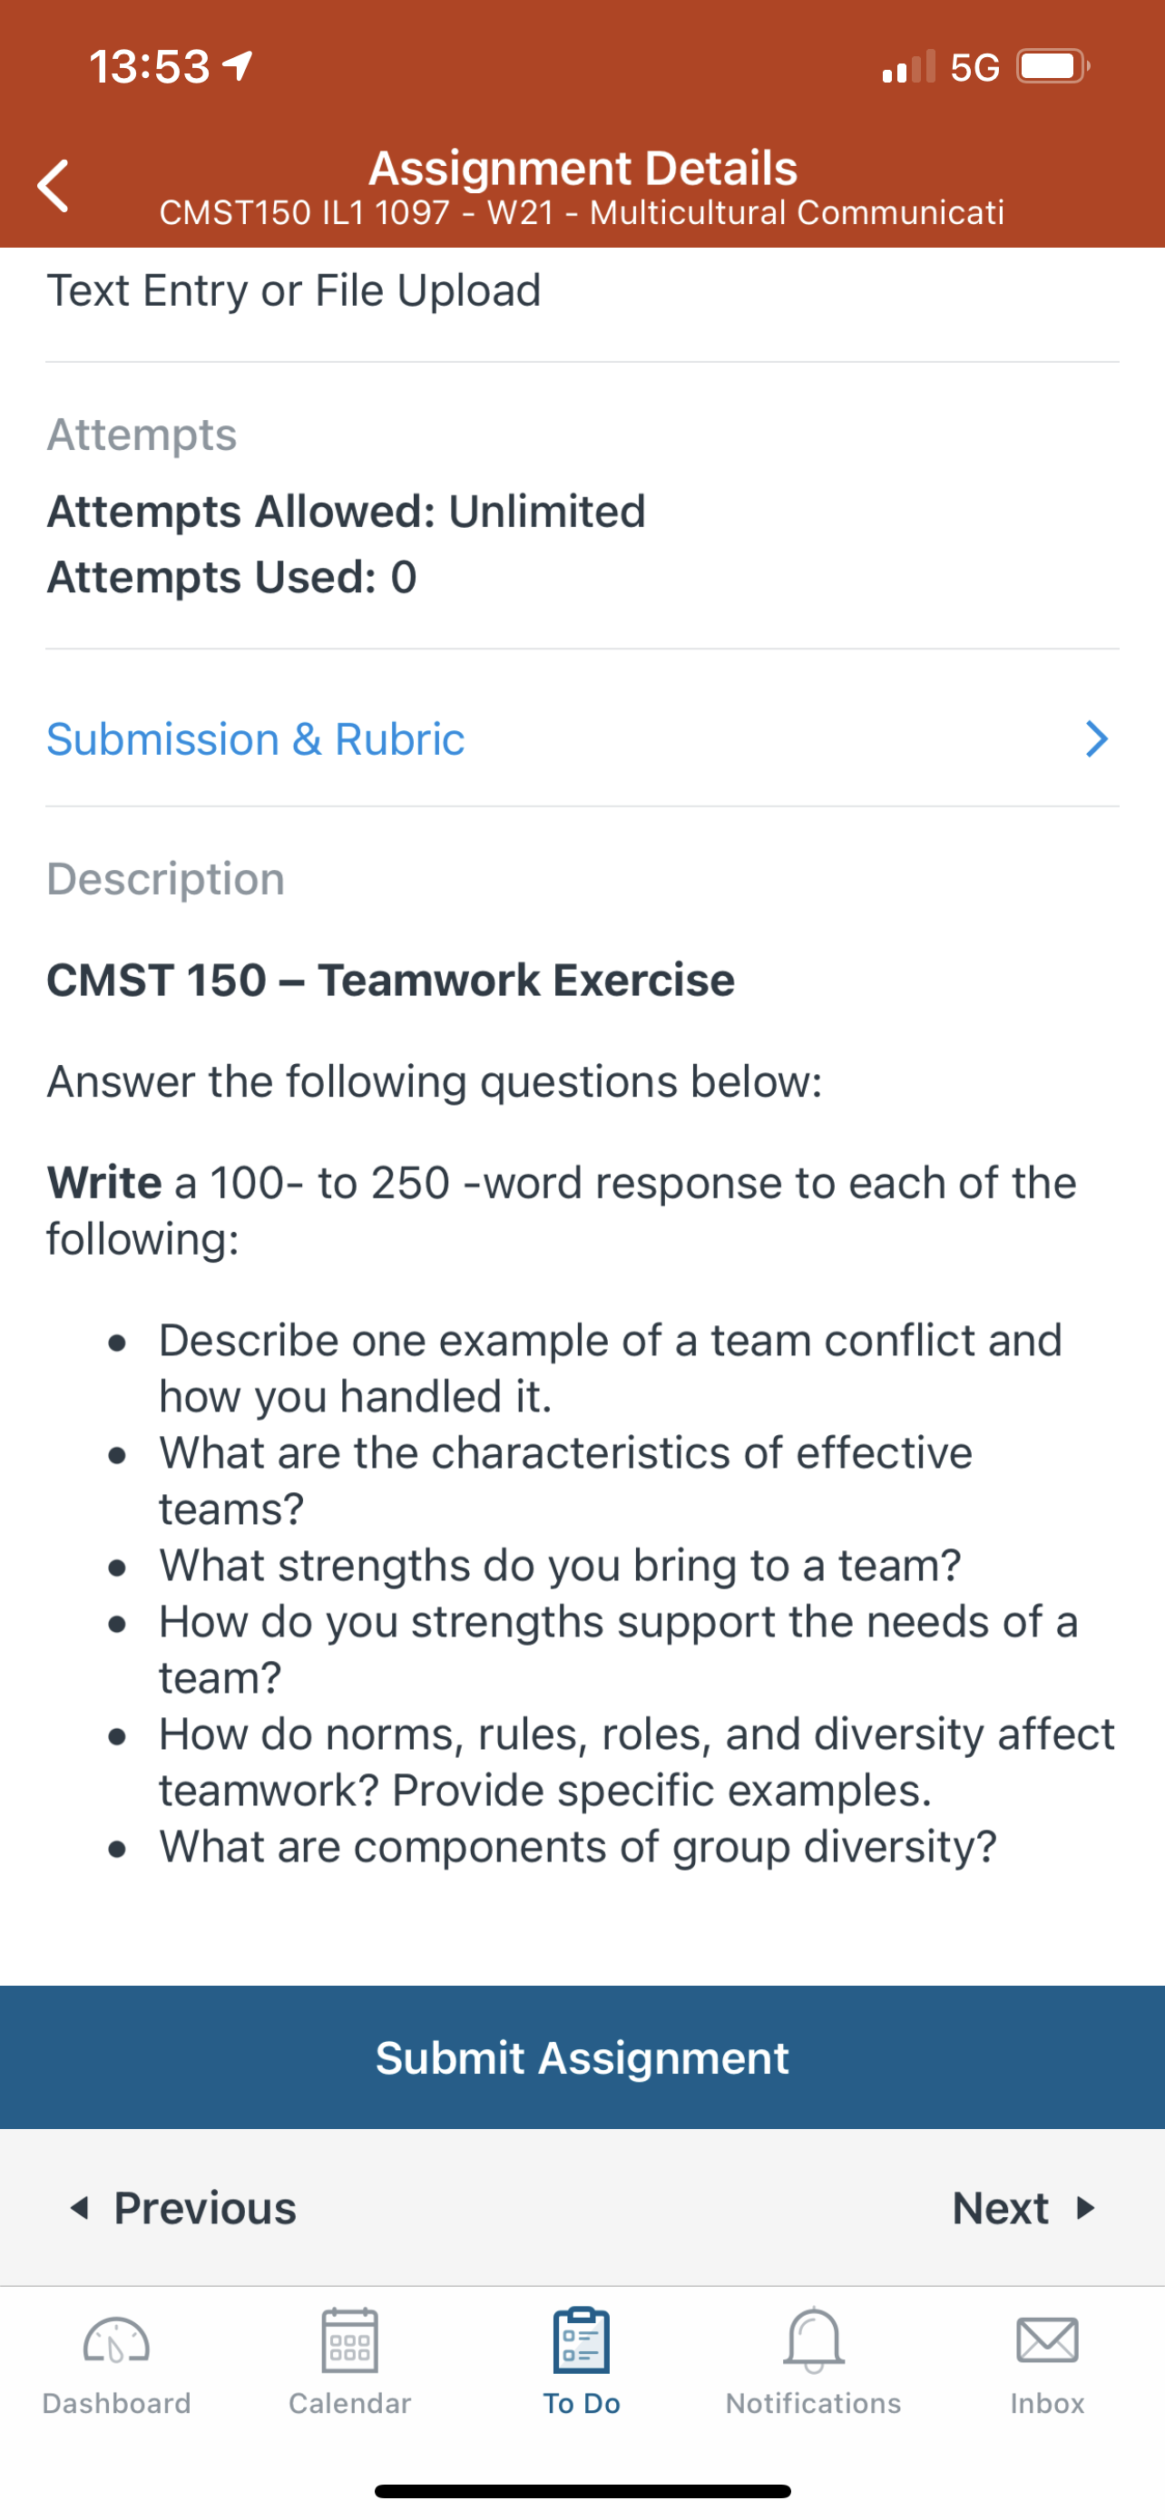Tap the CMST150 course subtitle
This screenshot has height=2520, width=1165.
582,212
